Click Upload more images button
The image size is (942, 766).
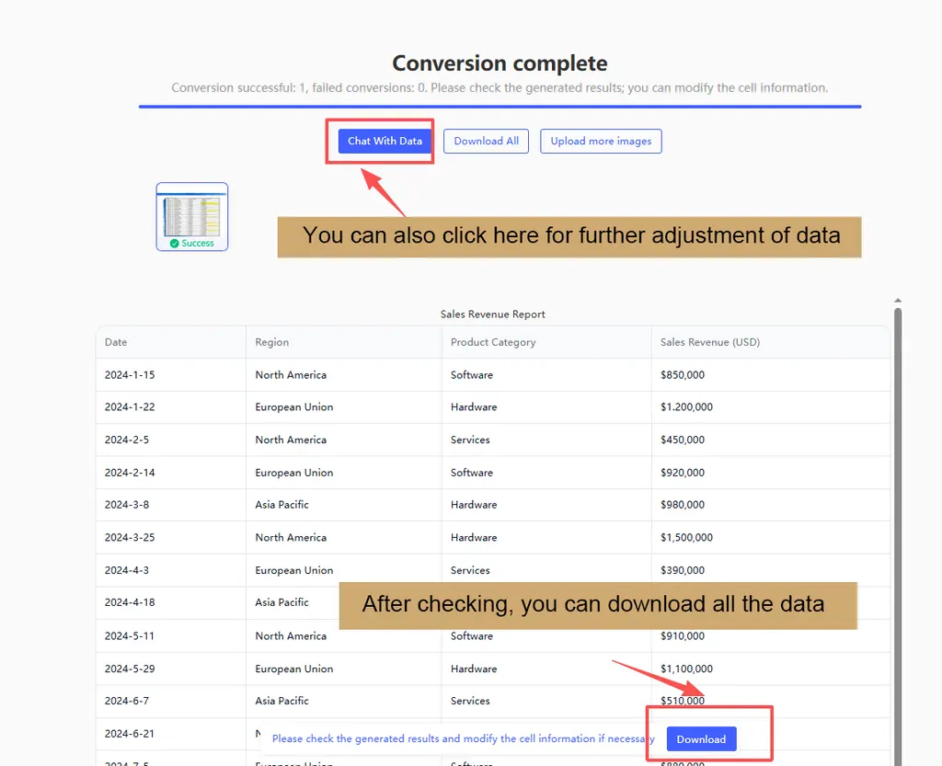(x=601, y=141)
